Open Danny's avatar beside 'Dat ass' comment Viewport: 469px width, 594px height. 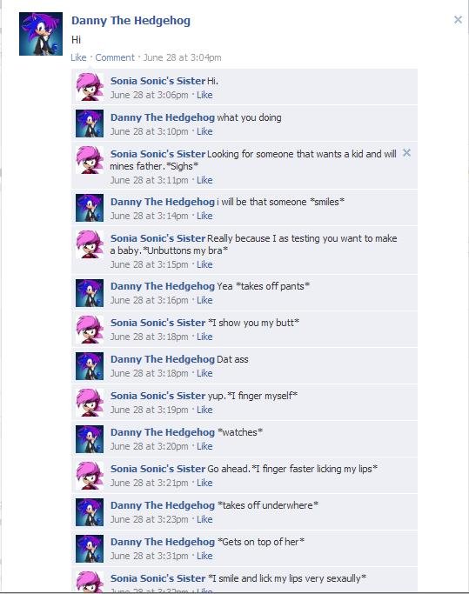(x=90, y=366)
